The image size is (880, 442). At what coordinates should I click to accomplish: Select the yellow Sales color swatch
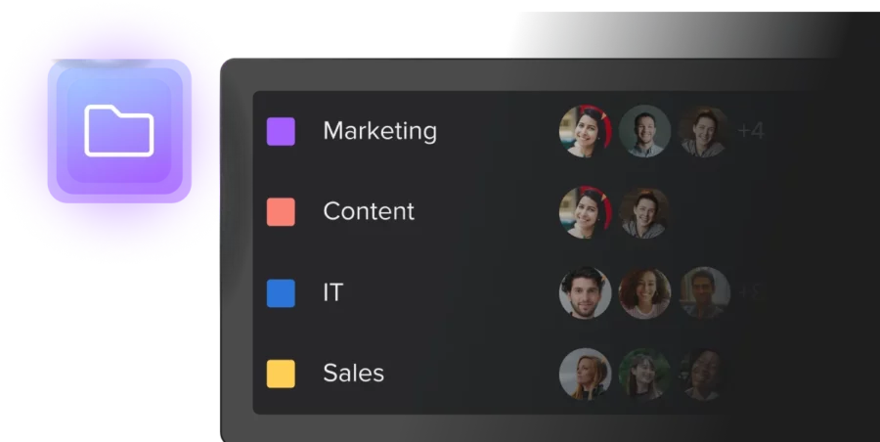pos(281,375)
